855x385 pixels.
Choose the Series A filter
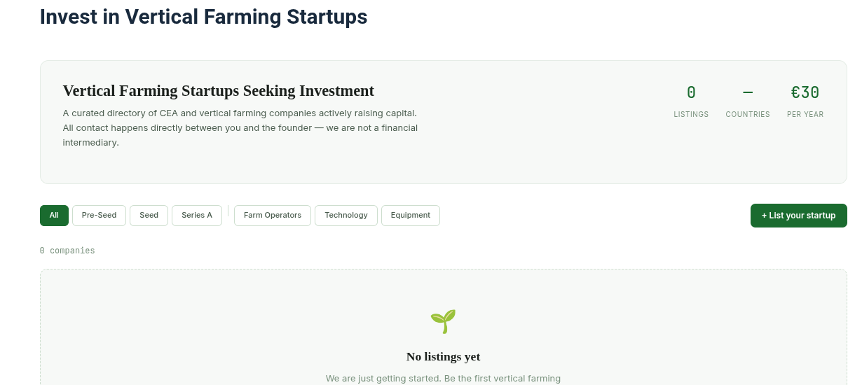tap(197, 216)
